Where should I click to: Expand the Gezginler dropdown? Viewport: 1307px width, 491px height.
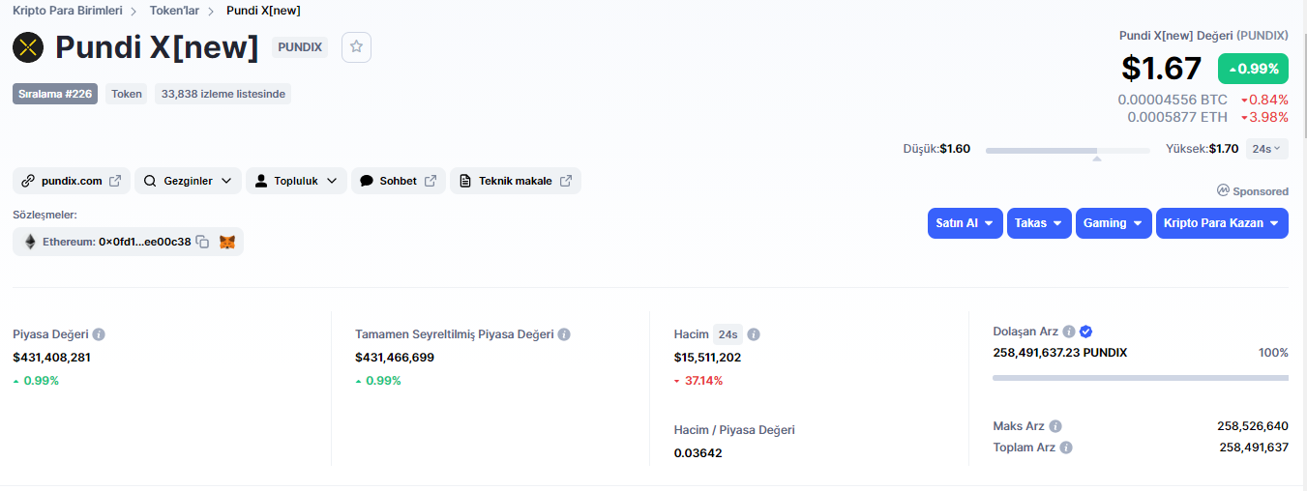coord(188,181)
